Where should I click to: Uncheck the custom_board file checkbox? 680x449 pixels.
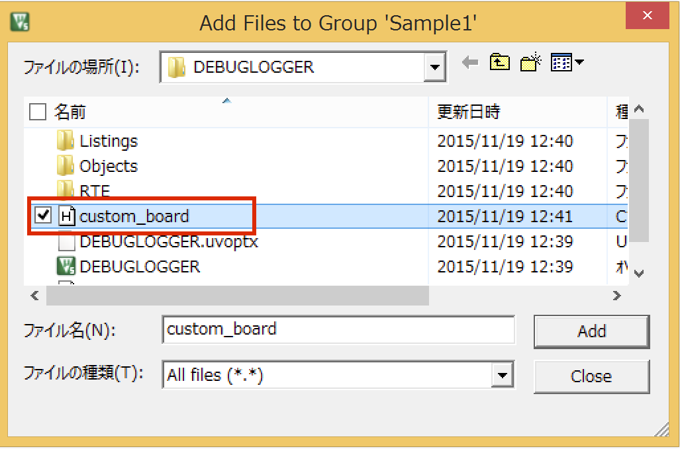click(43, 216)
